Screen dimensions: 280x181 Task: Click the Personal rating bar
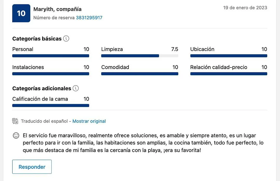pyautogui.click(x=51, y=56)
